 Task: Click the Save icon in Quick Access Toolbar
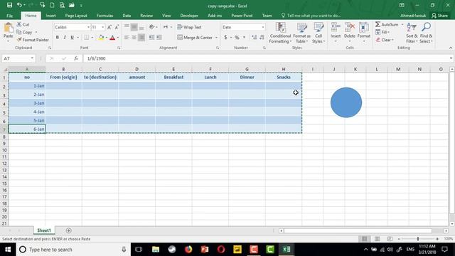[x=9, y=5]
